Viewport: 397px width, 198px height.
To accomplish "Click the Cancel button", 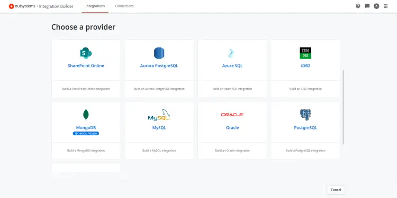I will pos(336,190).
